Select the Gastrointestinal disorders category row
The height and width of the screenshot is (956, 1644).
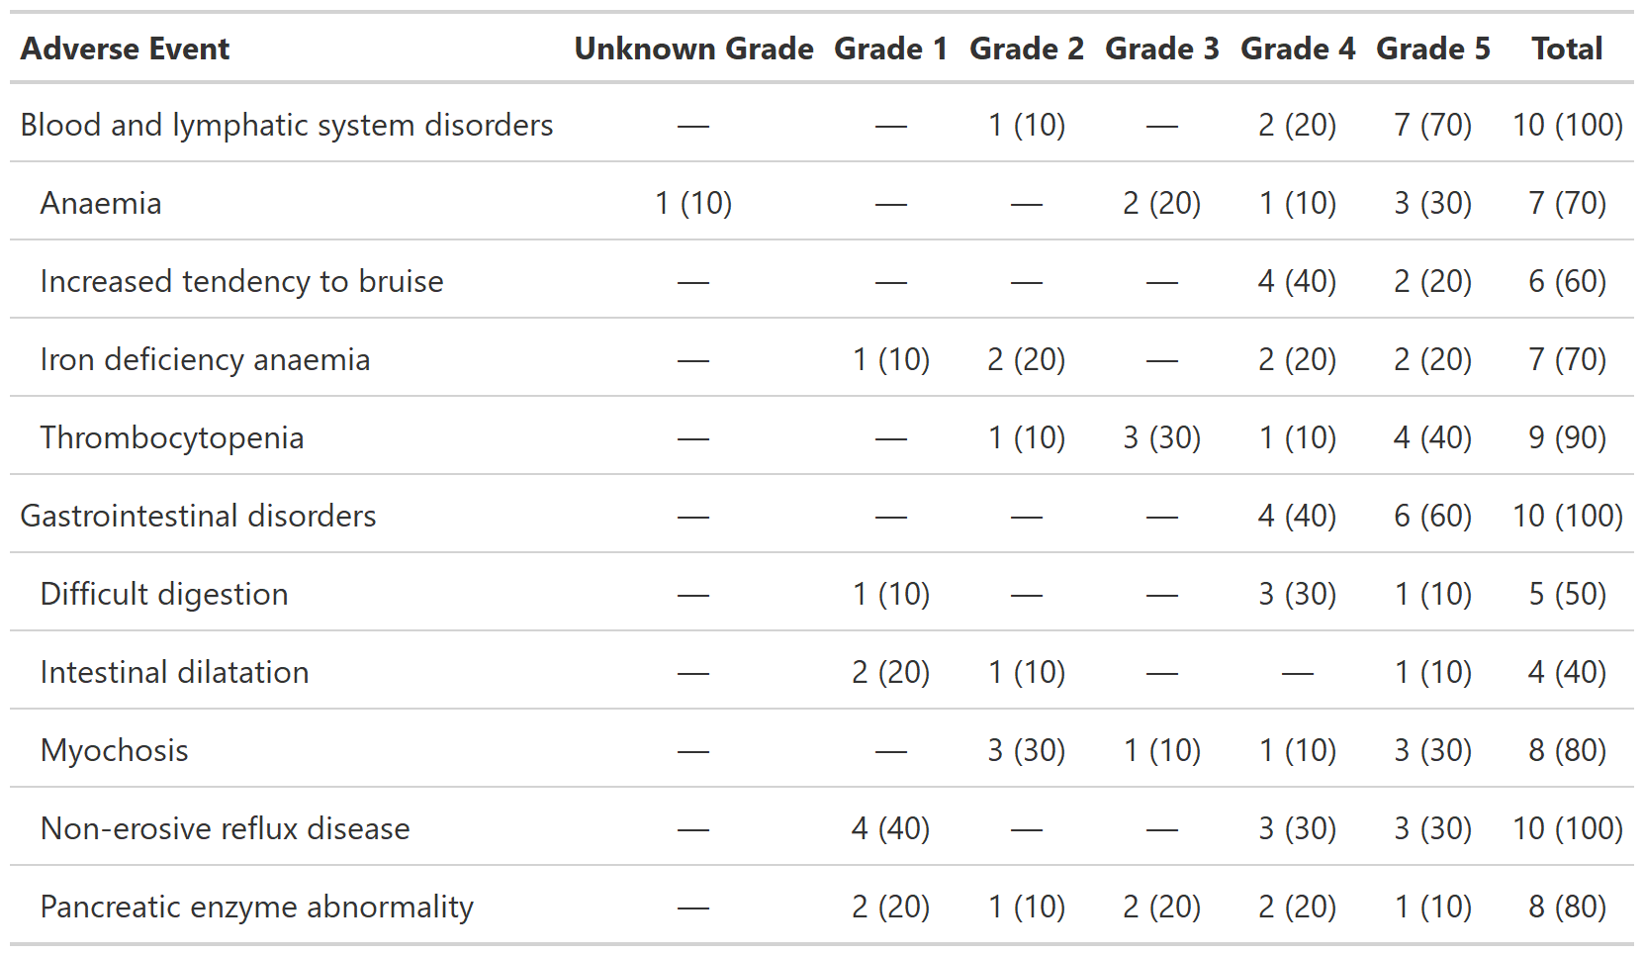198,517
